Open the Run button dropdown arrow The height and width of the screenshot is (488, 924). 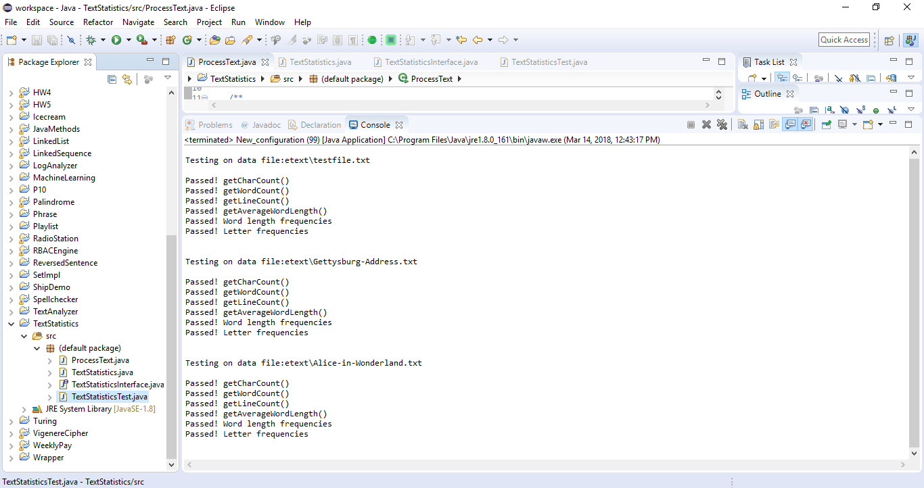(128, 40)
